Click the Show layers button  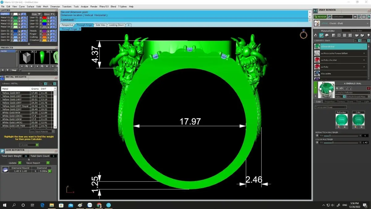(x=49, y=14)
